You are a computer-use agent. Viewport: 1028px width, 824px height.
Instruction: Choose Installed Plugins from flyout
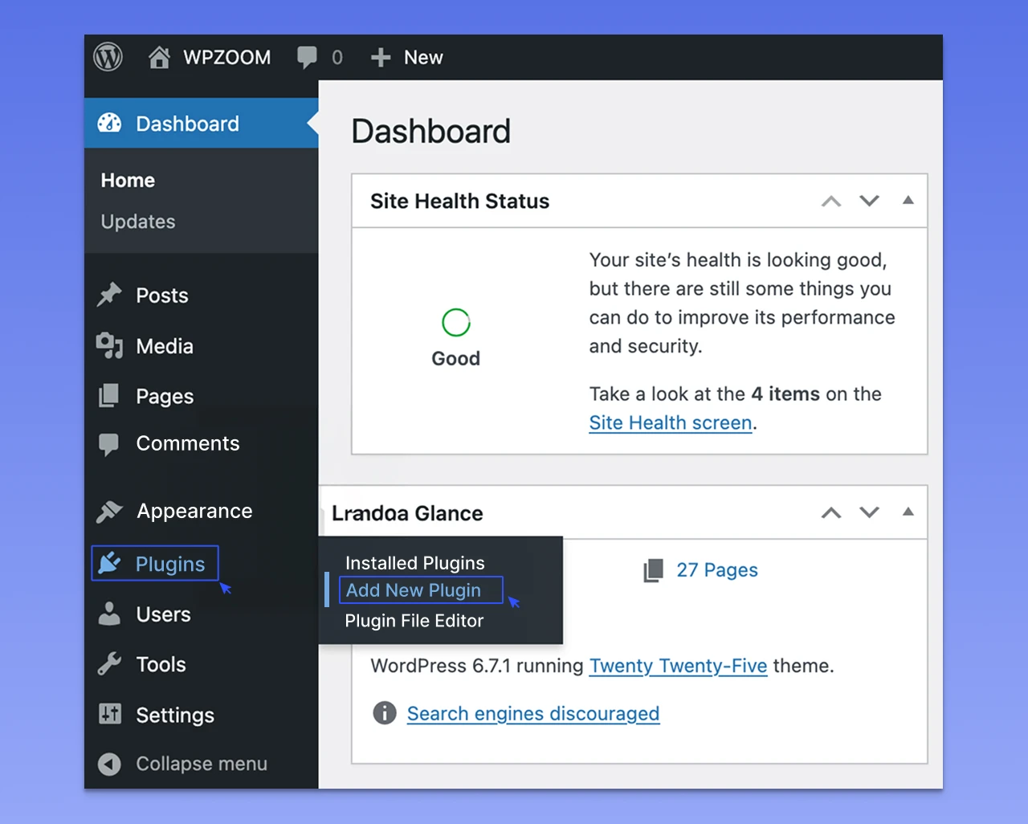click(x=415, y=562)
